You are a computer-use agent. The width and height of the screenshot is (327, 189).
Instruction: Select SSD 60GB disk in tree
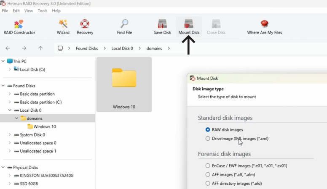[26, 184]
